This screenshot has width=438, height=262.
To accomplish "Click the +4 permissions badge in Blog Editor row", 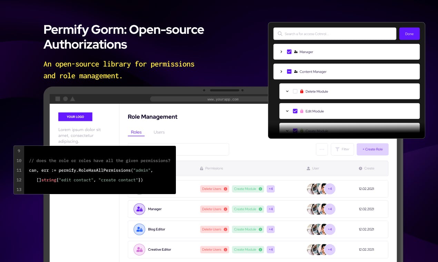I will pos(271,229).
